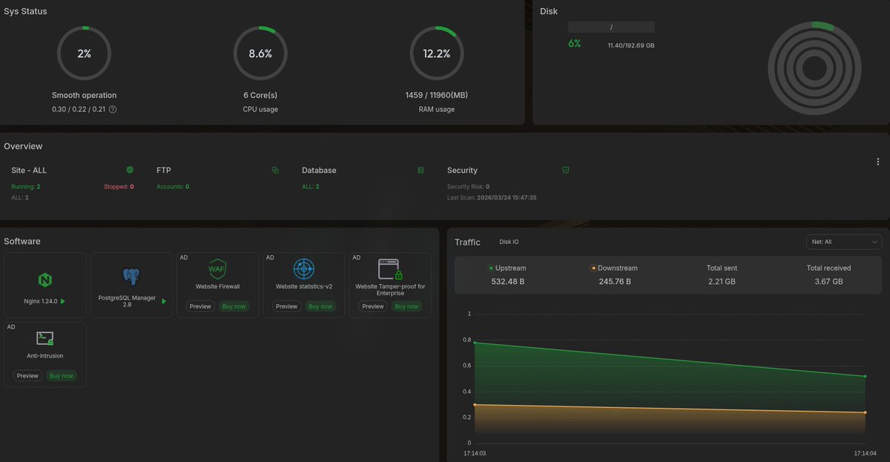
Task: Open the FTP overview card title
Action: [x=164, y=171]
